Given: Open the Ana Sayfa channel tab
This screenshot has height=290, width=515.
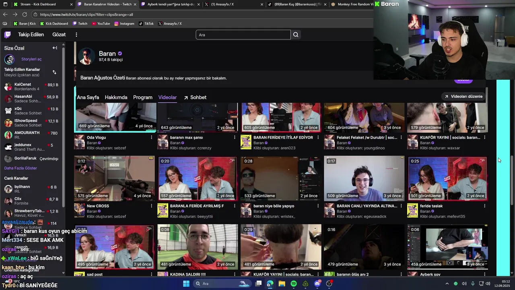Looking at the screenshot, I should coord(88,97).
